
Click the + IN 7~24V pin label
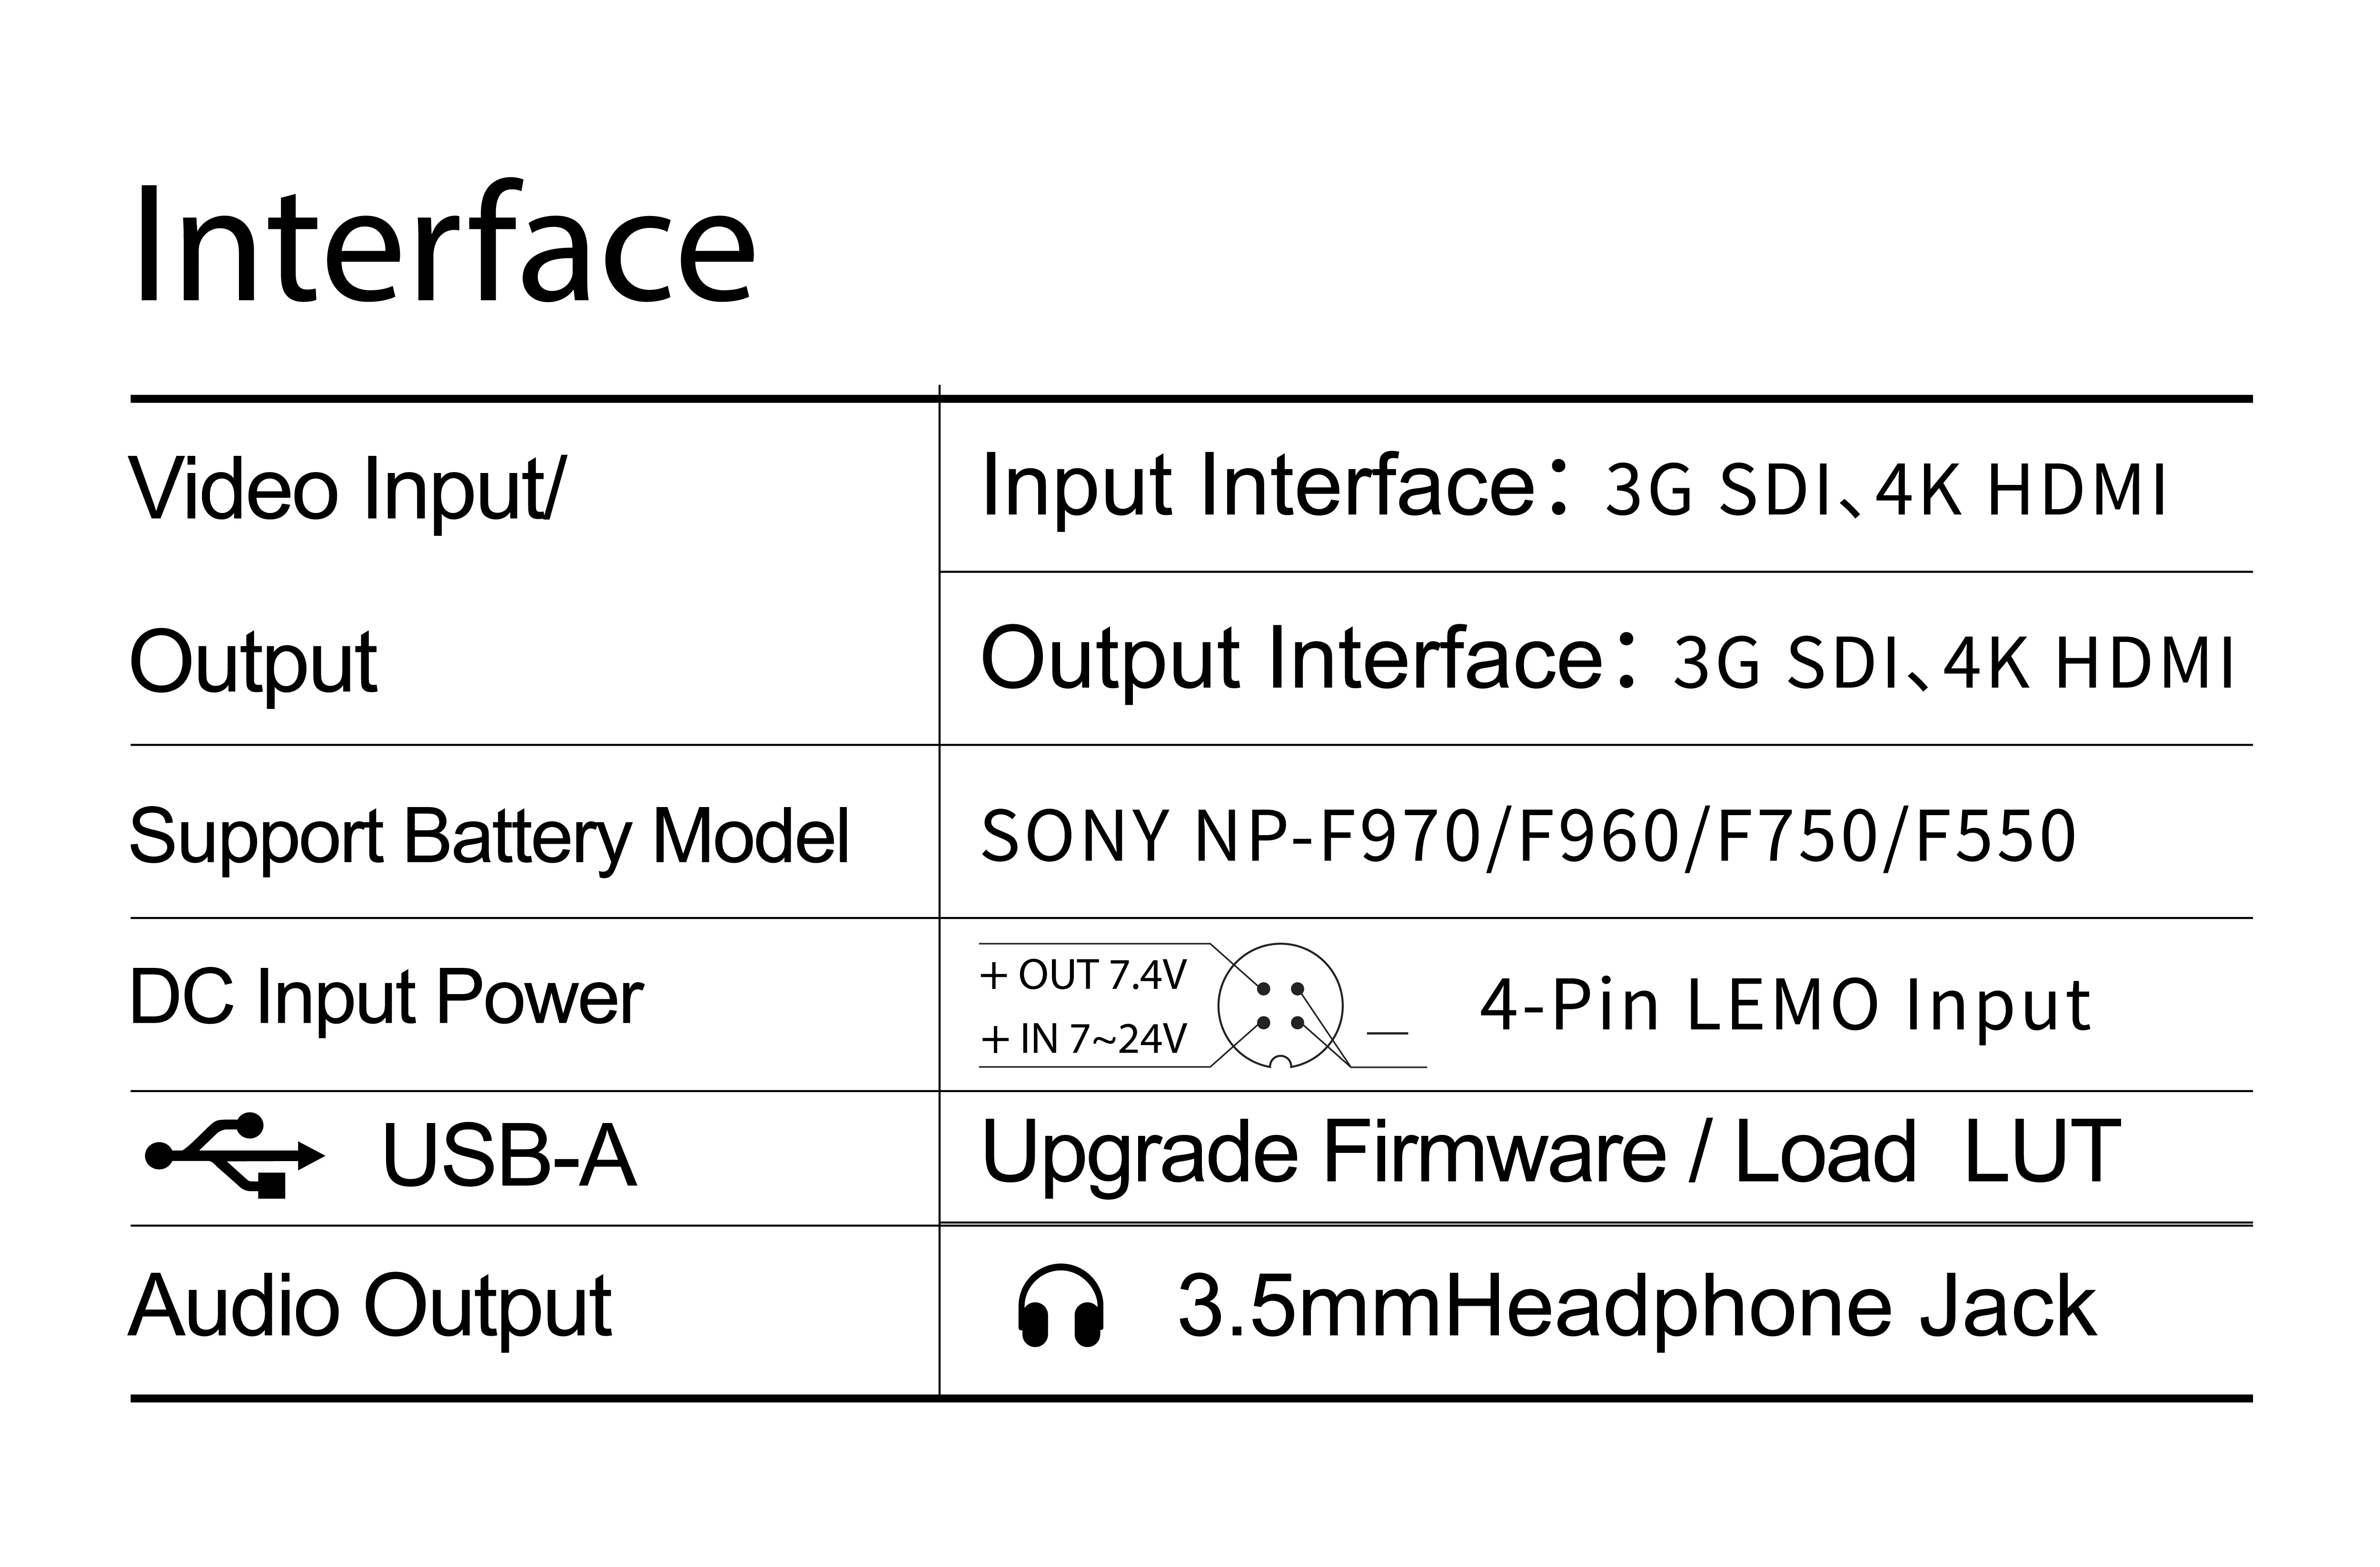point(1083,1040)
